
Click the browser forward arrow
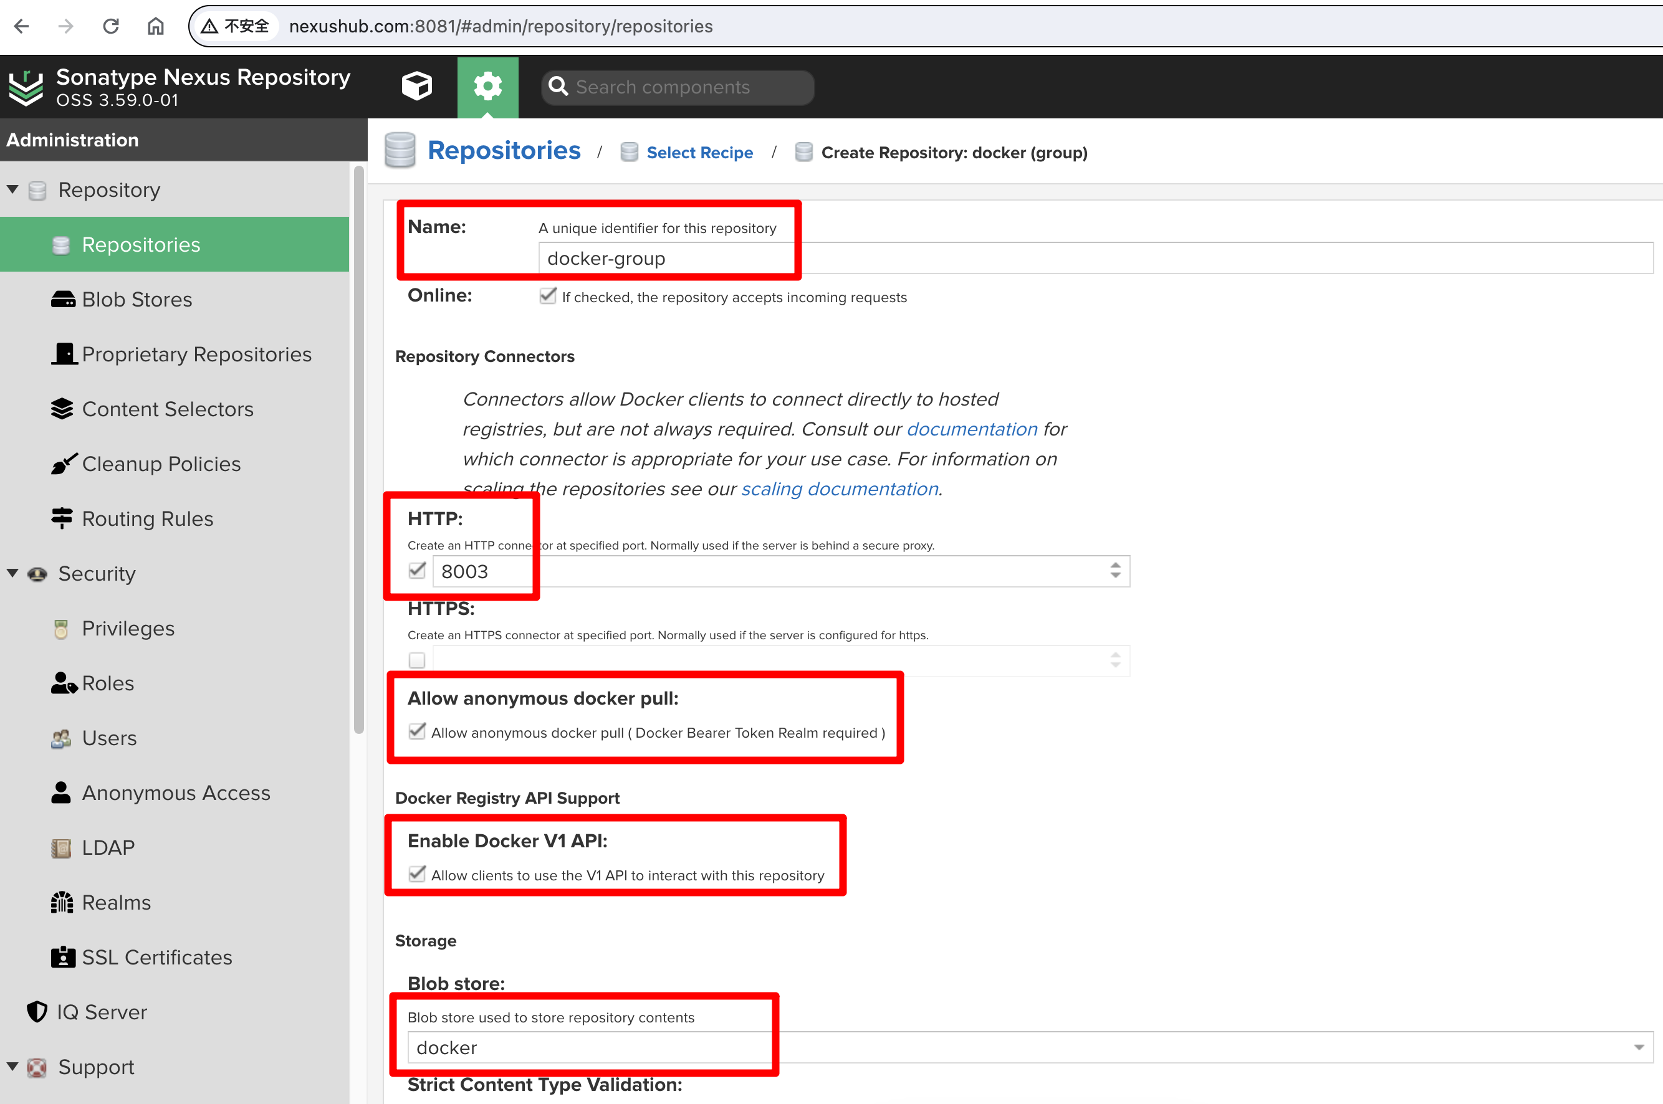[x=66, y=27]
